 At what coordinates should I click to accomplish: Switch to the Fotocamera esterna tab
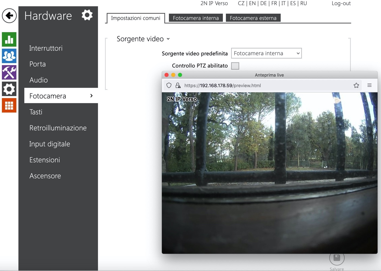[253, 18]
